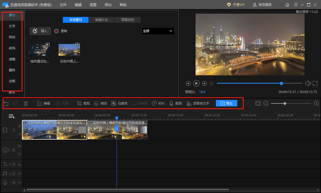Click the undo arrow icon

6,103
